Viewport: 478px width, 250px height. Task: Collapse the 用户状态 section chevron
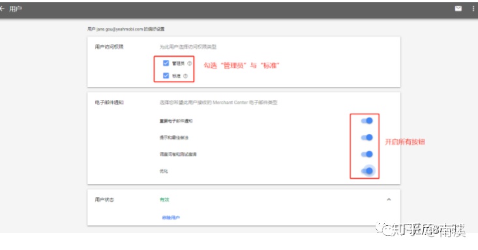(x=389, y=200)
